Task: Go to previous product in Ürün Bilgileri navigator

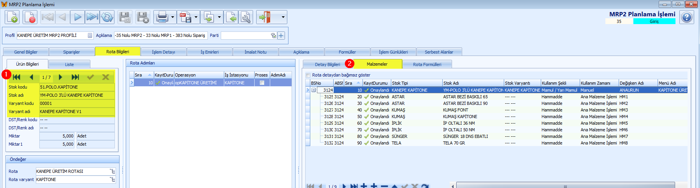Action: (32, 77)
